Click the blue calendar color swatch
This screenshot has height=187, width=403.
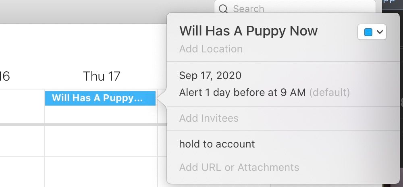point(368,33)
